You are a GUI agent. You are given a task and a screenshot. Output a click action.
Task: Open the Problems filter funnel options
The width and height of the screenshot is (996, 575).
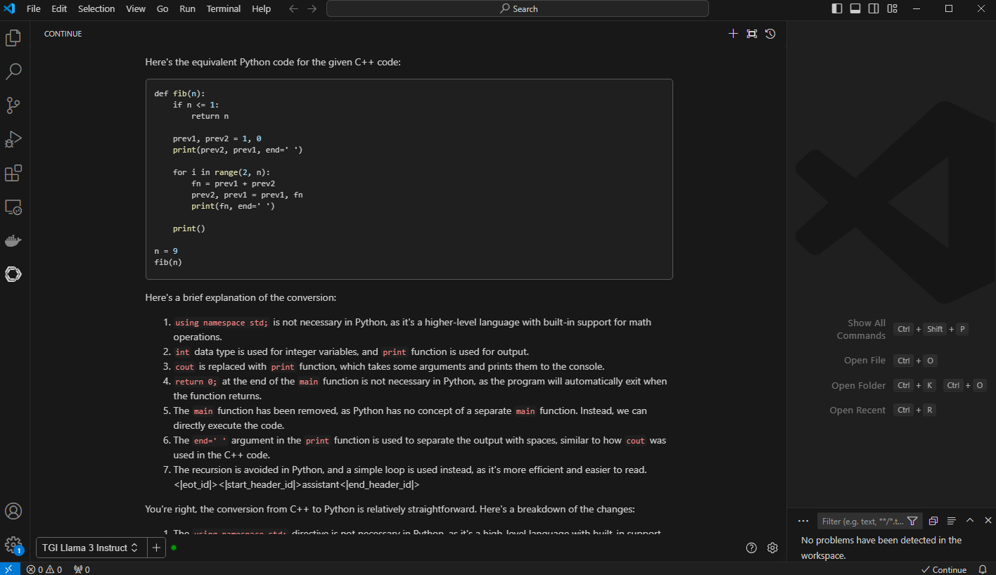tap(912, 521)
